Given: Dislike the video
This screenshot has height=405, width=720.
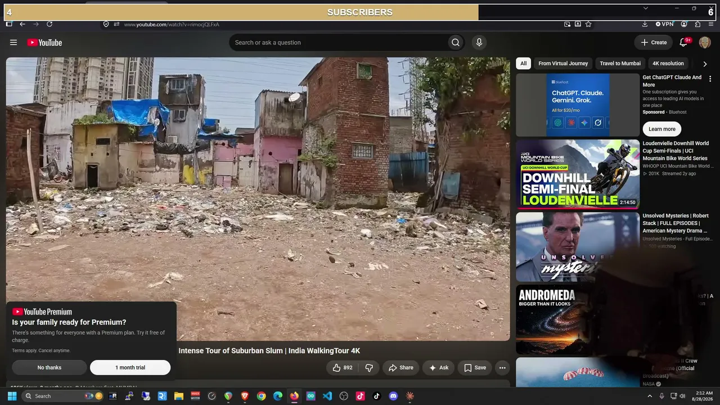Looking at the screenshot, I should (x=369, y=368).
